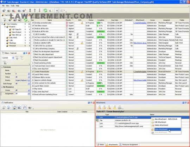This screenshot has height=147, width=190.
Task: Open the View menu
Action: pos(7,6)
